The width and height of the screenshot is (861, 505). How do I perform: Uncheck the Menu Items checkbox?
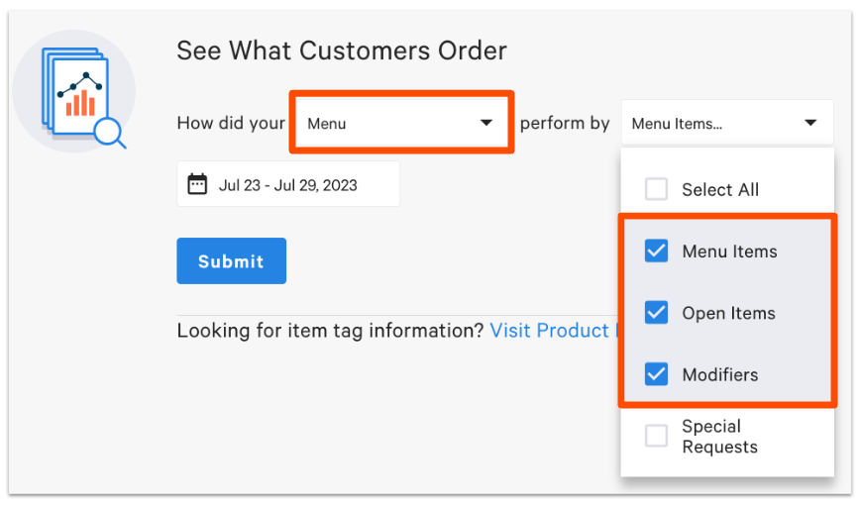tap(656, 252)
